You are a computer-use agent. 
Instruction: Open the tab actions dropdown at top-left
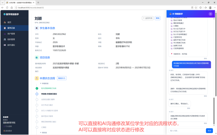(x=3, y=3)
